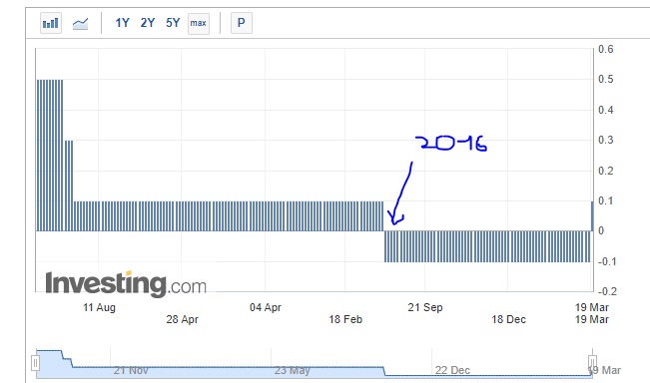This screenshot has width=650, height=383.
Task: Switch to bar chart view icon
Action: click(51, 23)
